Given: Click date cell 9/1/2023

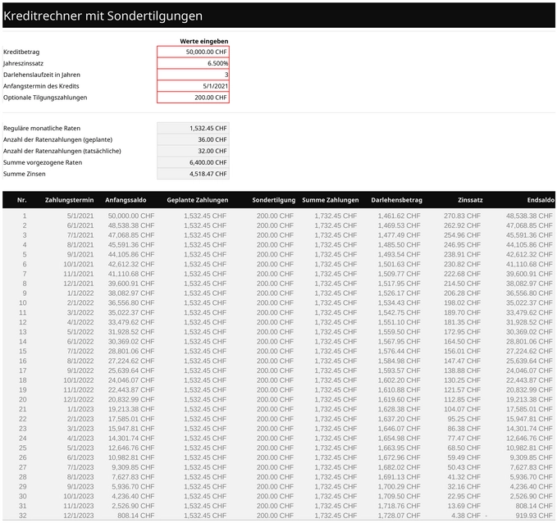Looking at the screenshot, I should (80, 486).
